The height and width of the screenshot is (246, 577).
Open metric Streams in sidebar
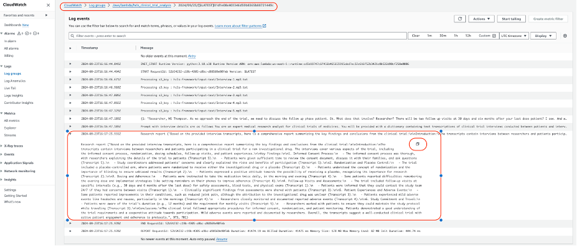10,135
